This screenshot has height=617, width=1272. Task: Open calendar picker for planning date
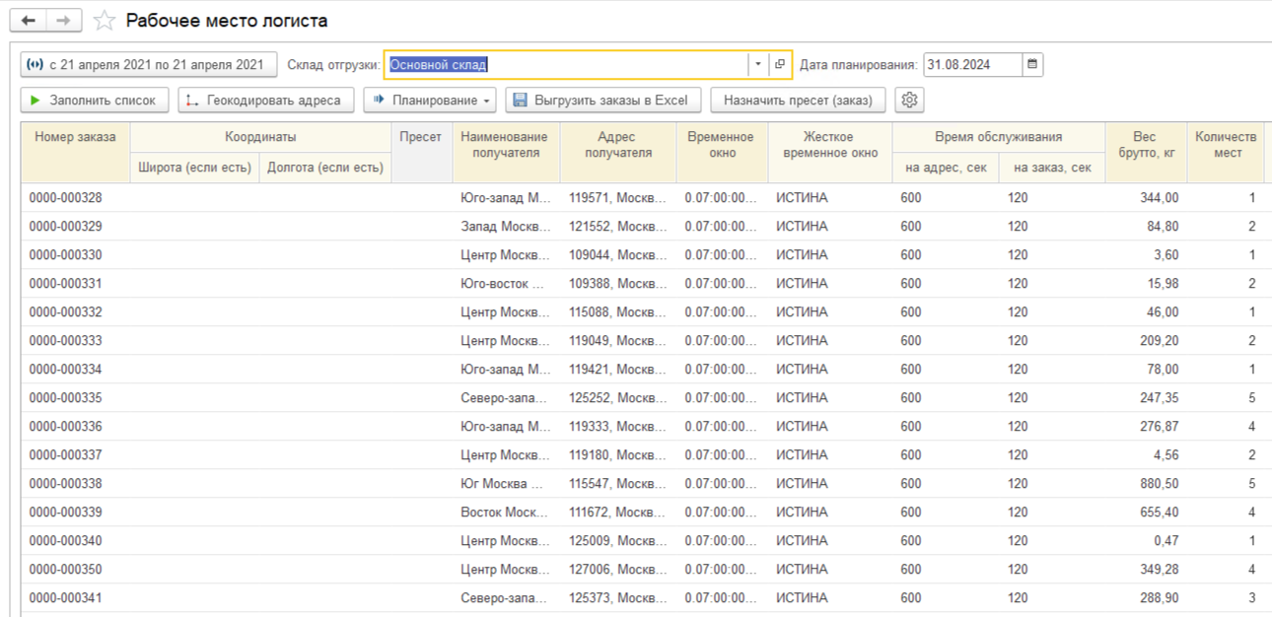click(x=1032, y=65)
